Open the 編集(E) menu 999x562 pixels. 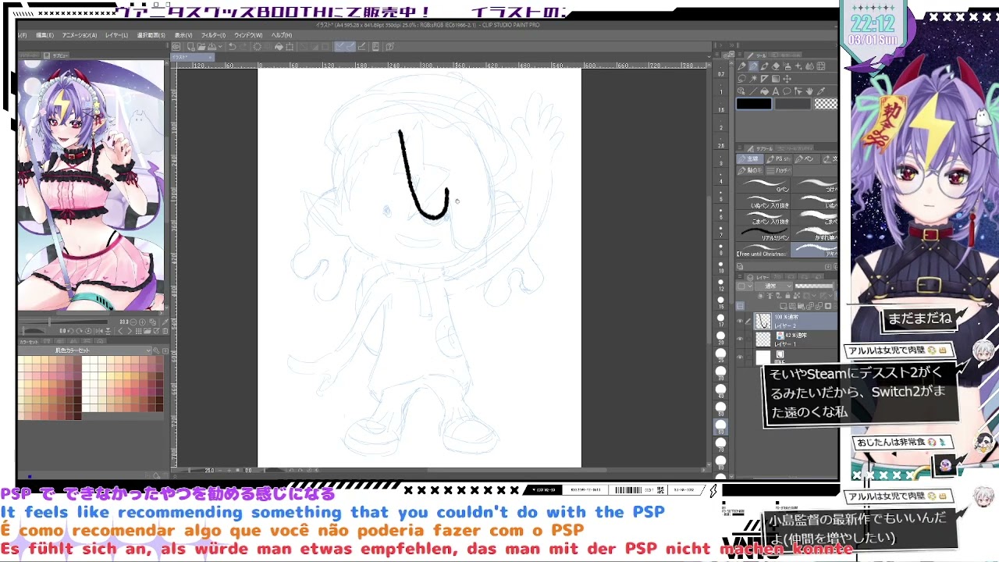coord(45,35)
